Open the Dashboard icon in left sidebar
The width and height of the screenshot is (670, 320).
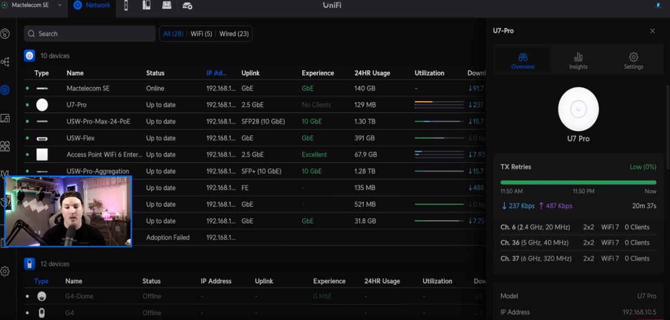[x=5, y=34]
